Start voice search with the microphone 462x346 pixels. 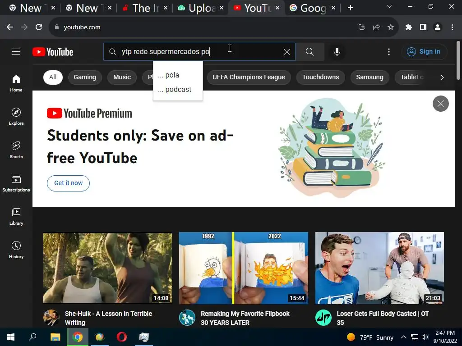337,52
